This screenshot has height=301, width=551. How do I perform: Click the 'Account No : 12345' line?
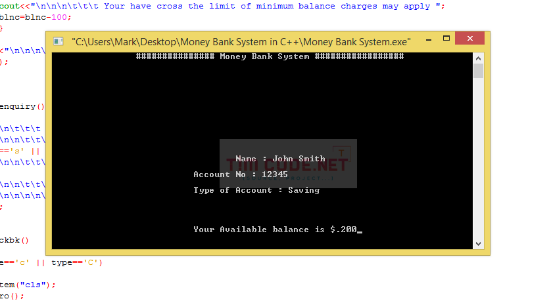tap(241, 174)
